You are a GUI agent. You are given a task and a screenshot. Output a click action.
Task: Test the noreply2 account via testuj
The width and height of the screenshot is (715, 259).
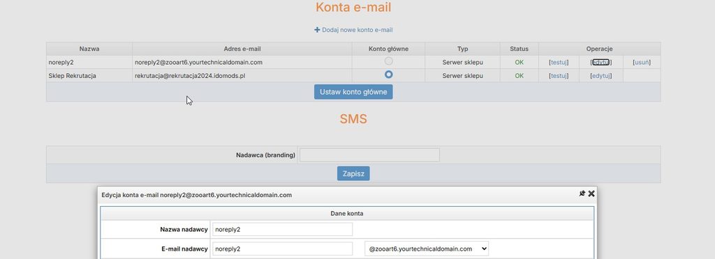559,62
